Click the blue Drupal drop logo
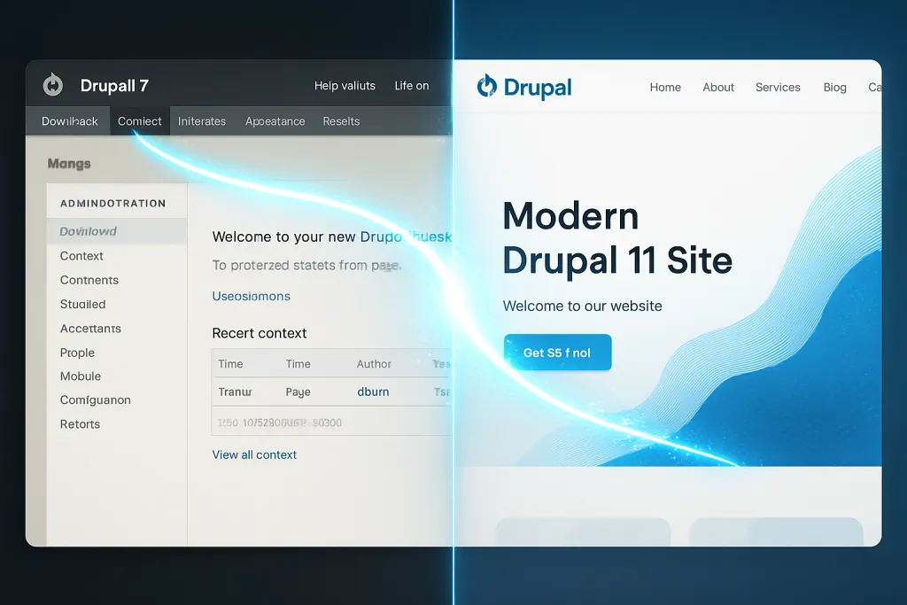Screen dimensions: 907x605 point(486,86)
